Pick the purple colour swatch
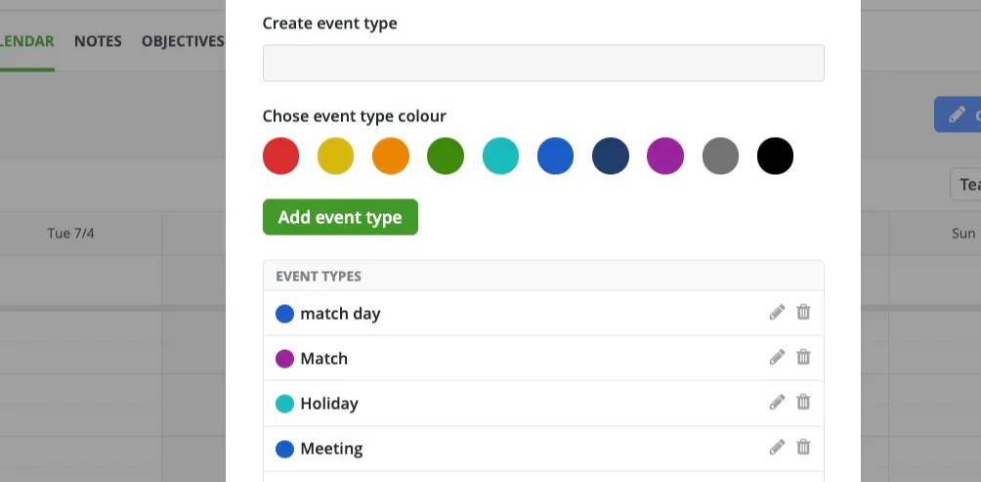Viewport: 981px width, 482px height. (x=665, y=155)
